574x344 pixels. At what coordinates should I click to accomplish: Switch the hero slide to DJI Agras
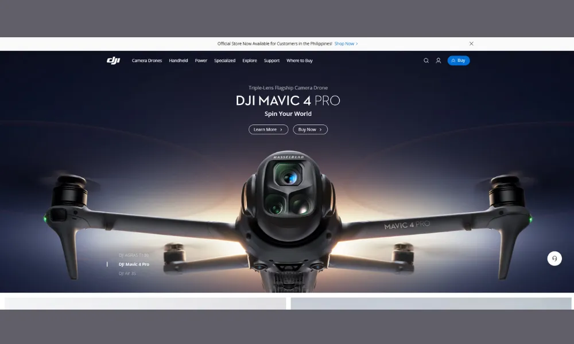click(134, 255)
